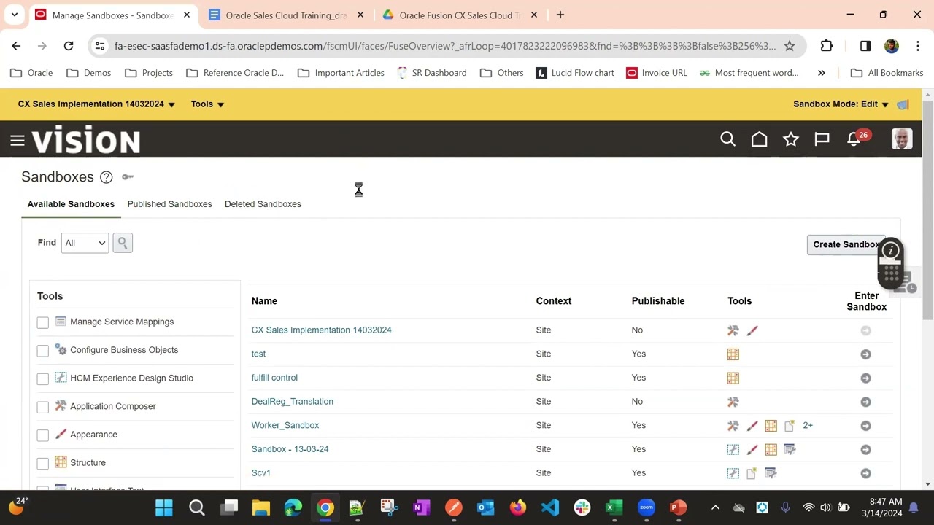Open the Worker_Sandbox link
Screen dimensions: 934x525
coord(285,425)
